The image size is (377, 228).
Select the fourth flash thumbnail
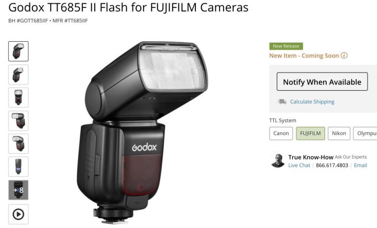[x=18, y=121]
